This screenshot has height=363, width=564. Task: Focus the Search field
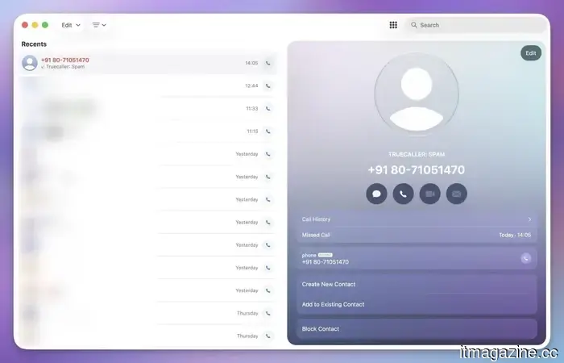475,25
